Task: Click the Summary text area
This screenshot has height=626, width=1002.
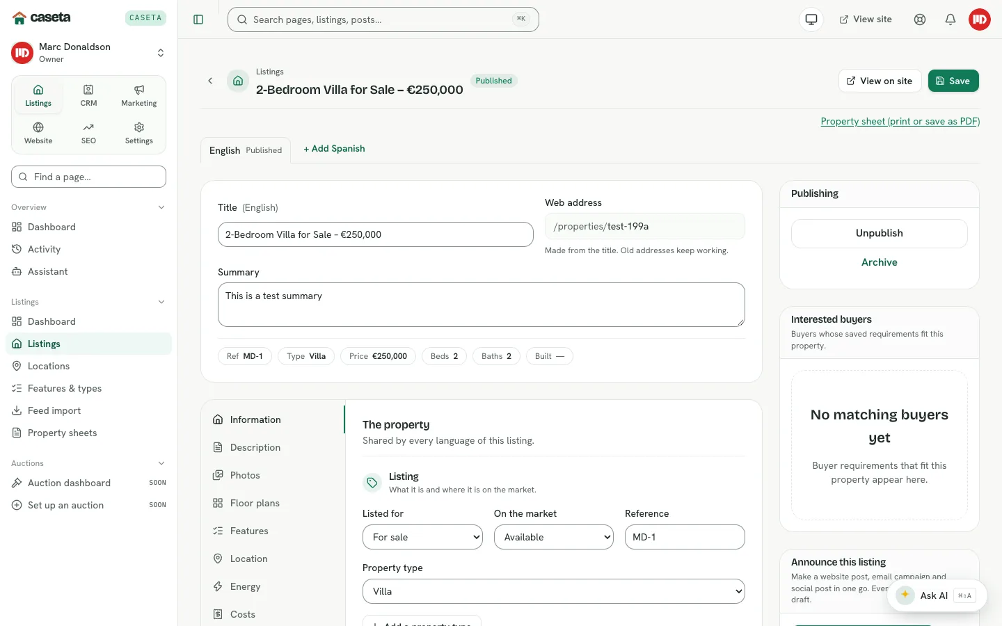Action: [x=482, y=305]
